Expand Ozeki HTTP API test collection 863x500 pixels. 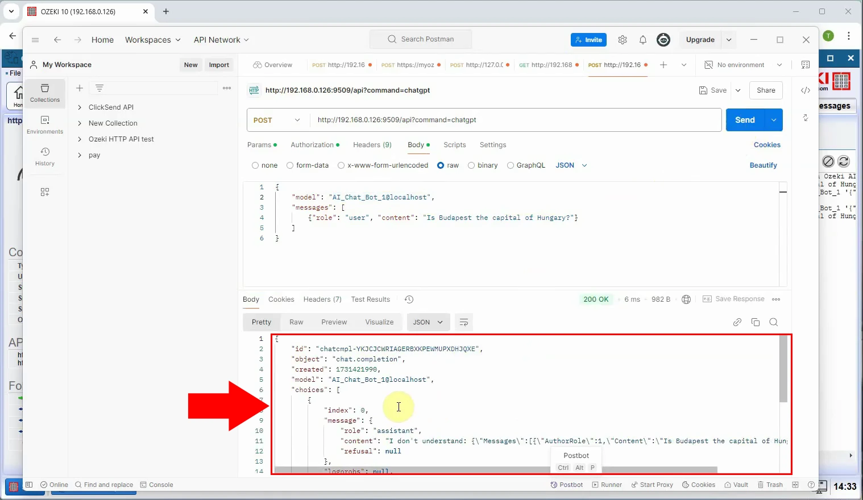pos(80,139)
